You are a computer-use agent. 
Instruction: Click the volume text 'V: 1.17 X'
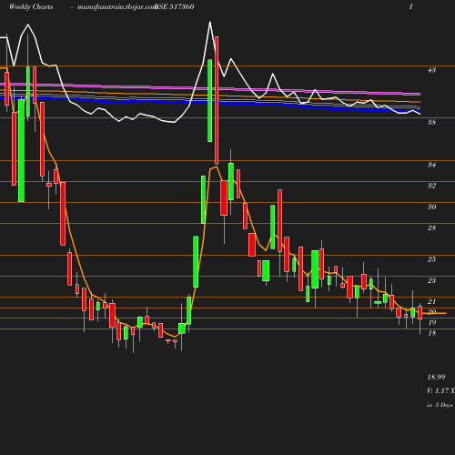tap(440, 390)
